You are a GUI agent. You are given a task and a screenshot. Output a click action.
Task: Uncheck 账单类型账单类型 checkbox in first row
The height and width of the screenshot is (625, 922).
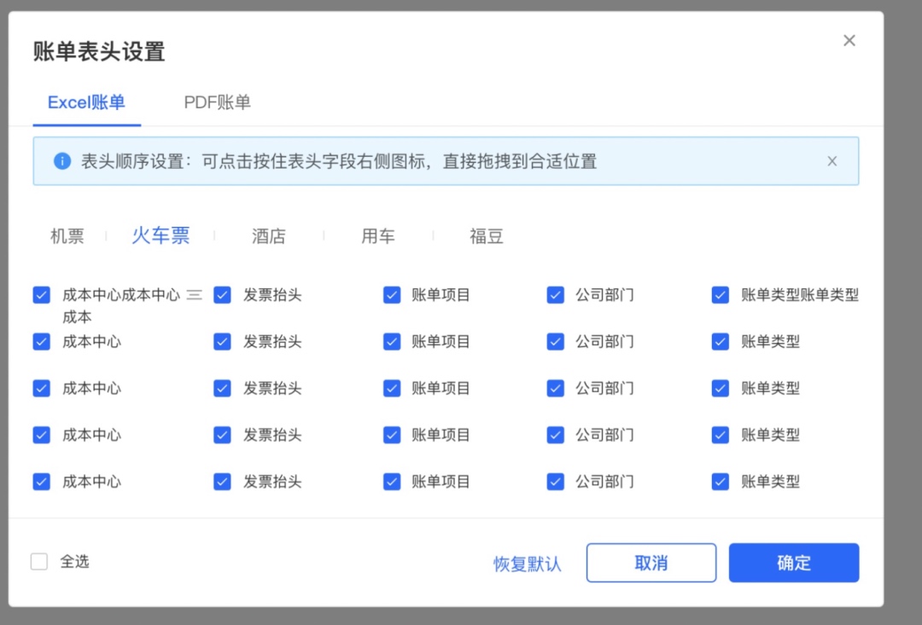point(721,295)
